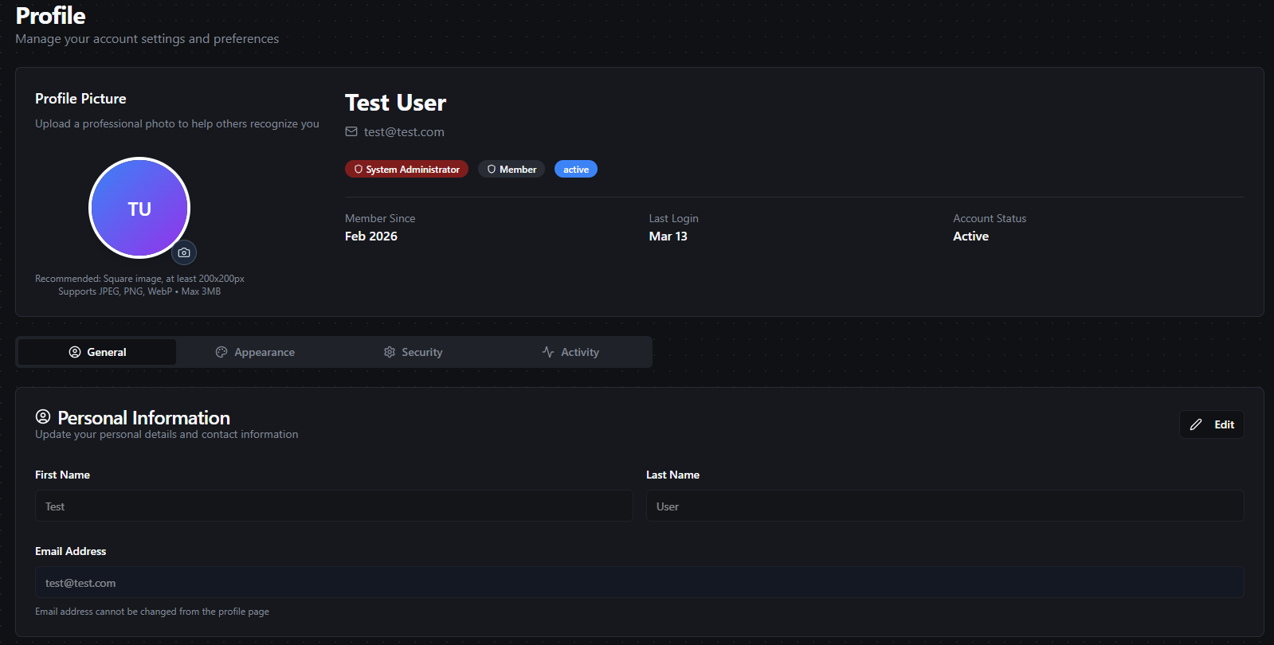Focus the First Name field
The width and height of the screenshot is (1274, 645).
[x=334, y=506]
